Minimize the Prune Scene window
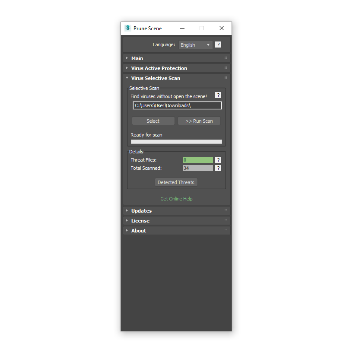The width and height of the screenshot is (353, 353). [x=182, y=28]
